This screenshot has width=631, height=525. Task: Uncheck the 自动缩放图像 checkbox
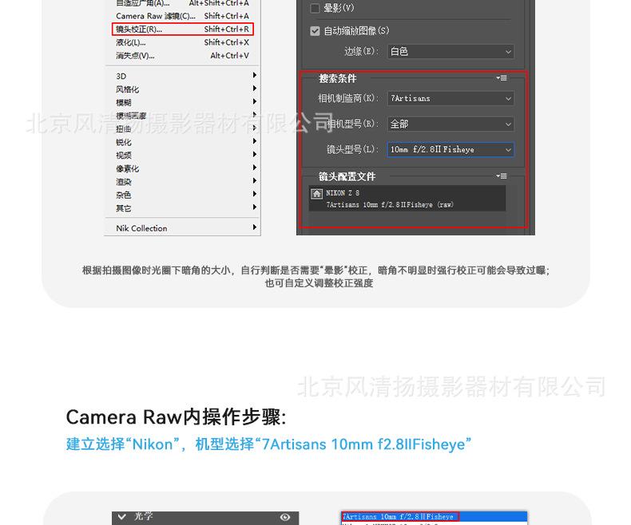(x=315, y=31)
